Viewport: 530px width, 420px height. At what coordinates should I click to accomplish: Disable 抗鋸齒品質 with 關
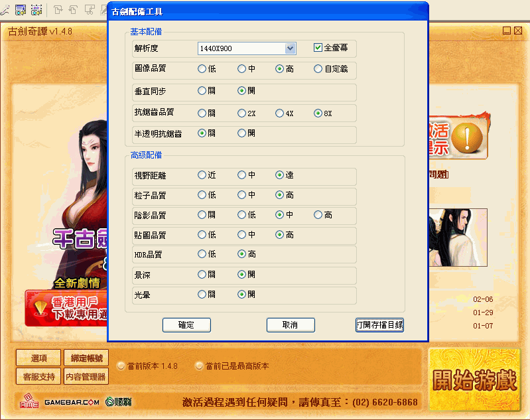point(202,113)
